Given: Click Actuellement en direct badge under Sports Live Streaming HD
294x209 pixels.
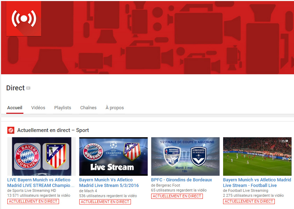Looking at the screenshot, I should point(33,201).
